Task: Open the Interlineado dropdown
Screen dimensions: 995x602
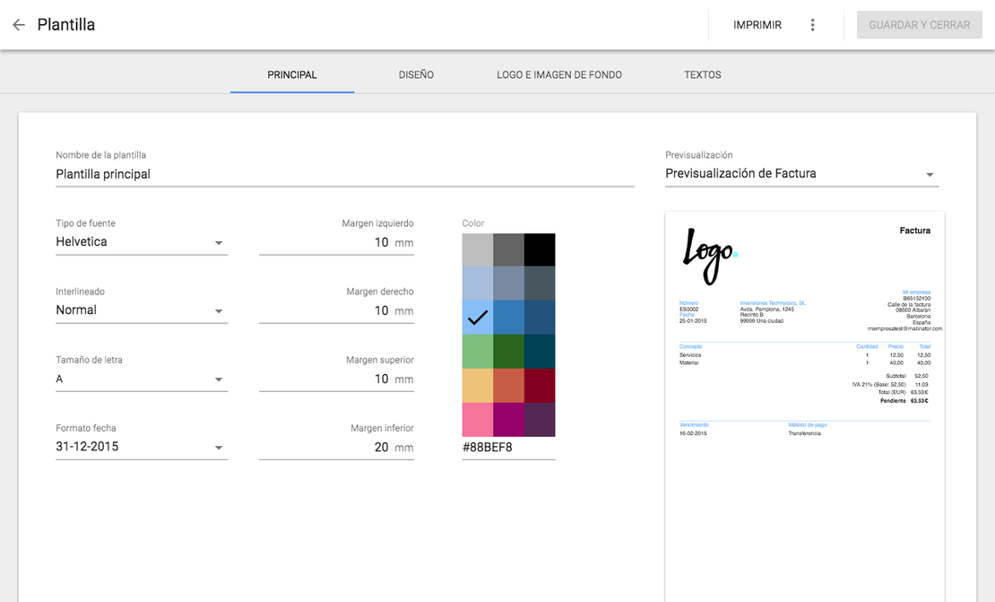Action: [x=142, y=310]
